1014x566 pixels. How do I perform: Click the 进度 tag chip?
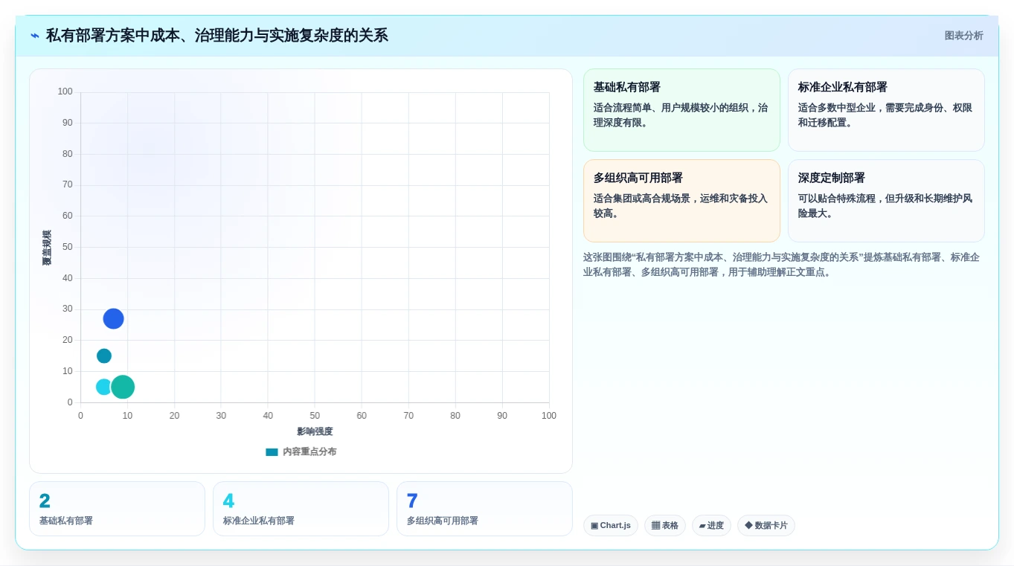pyautogui.click(x=711, y=526)
